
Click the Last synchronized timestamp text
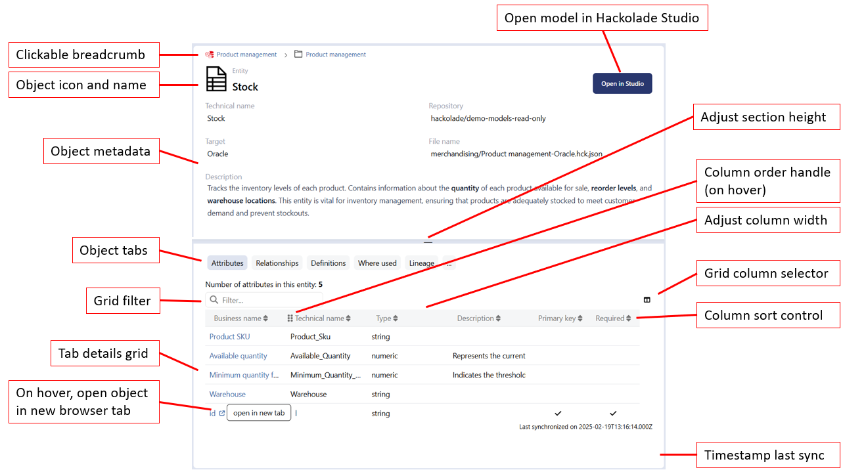point(585,427)
